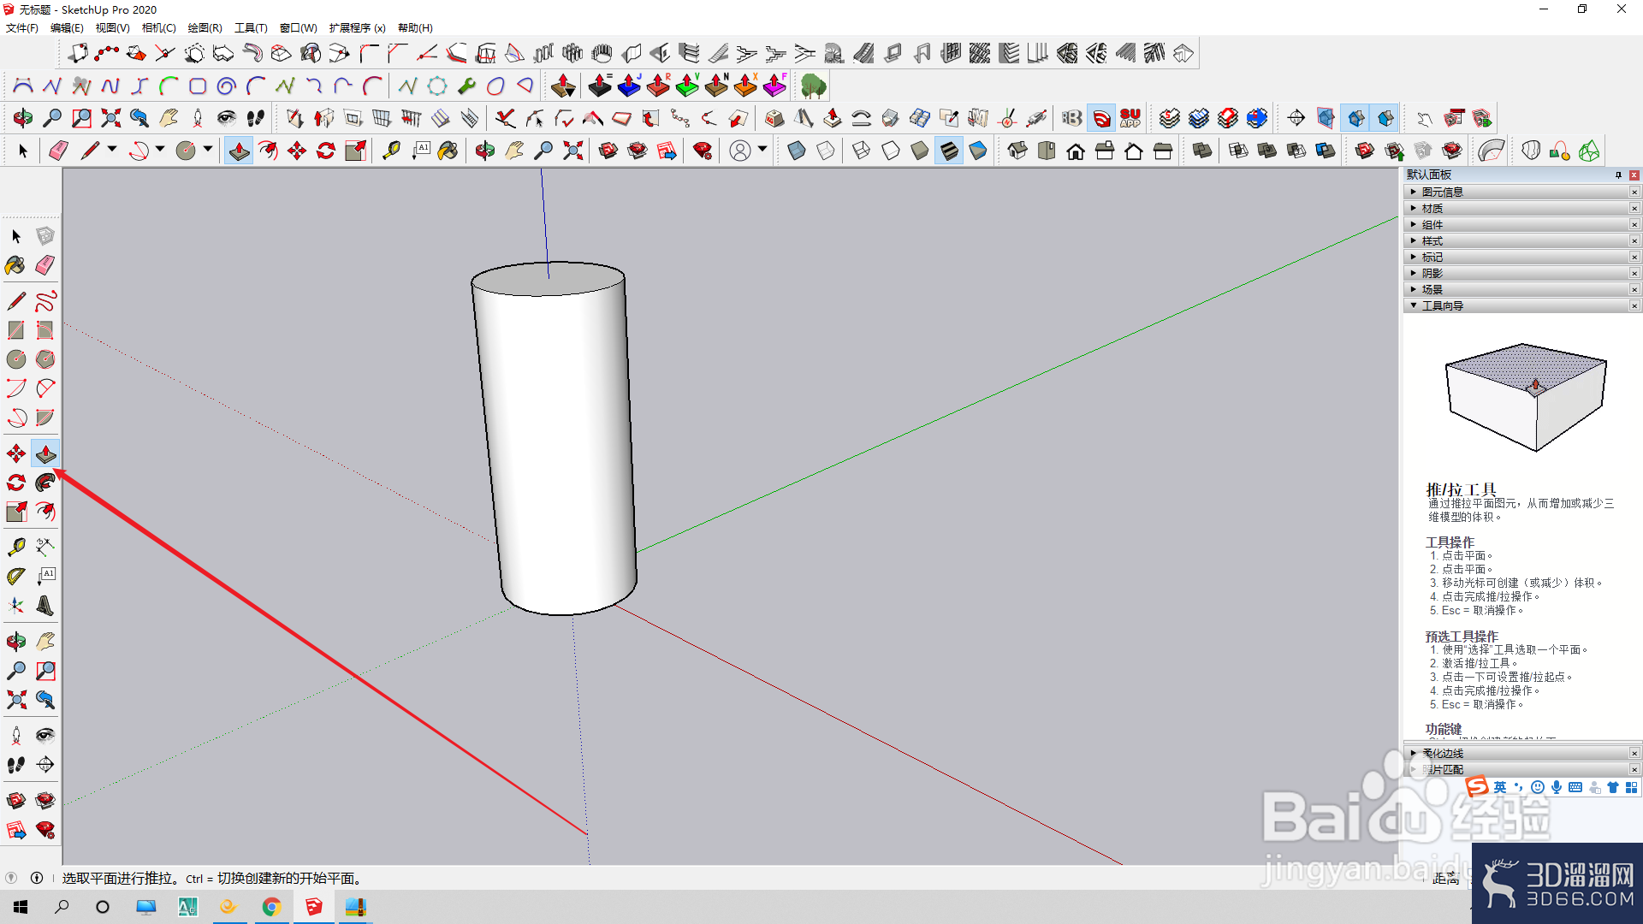Click the user account sign-in icon
Screen dimensions: 1643x924
(x=740, y=151)
